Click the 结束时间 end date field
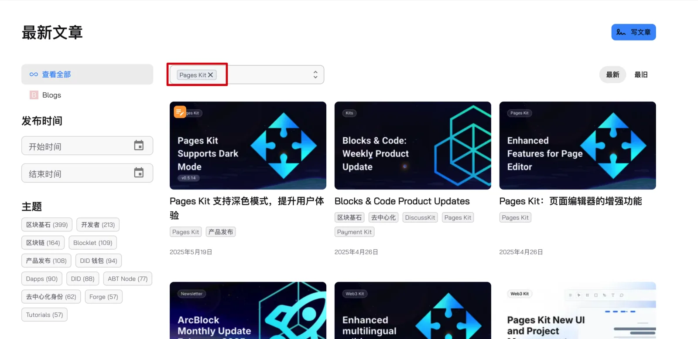This screenshot has width=698, height=339. (87, 173)
